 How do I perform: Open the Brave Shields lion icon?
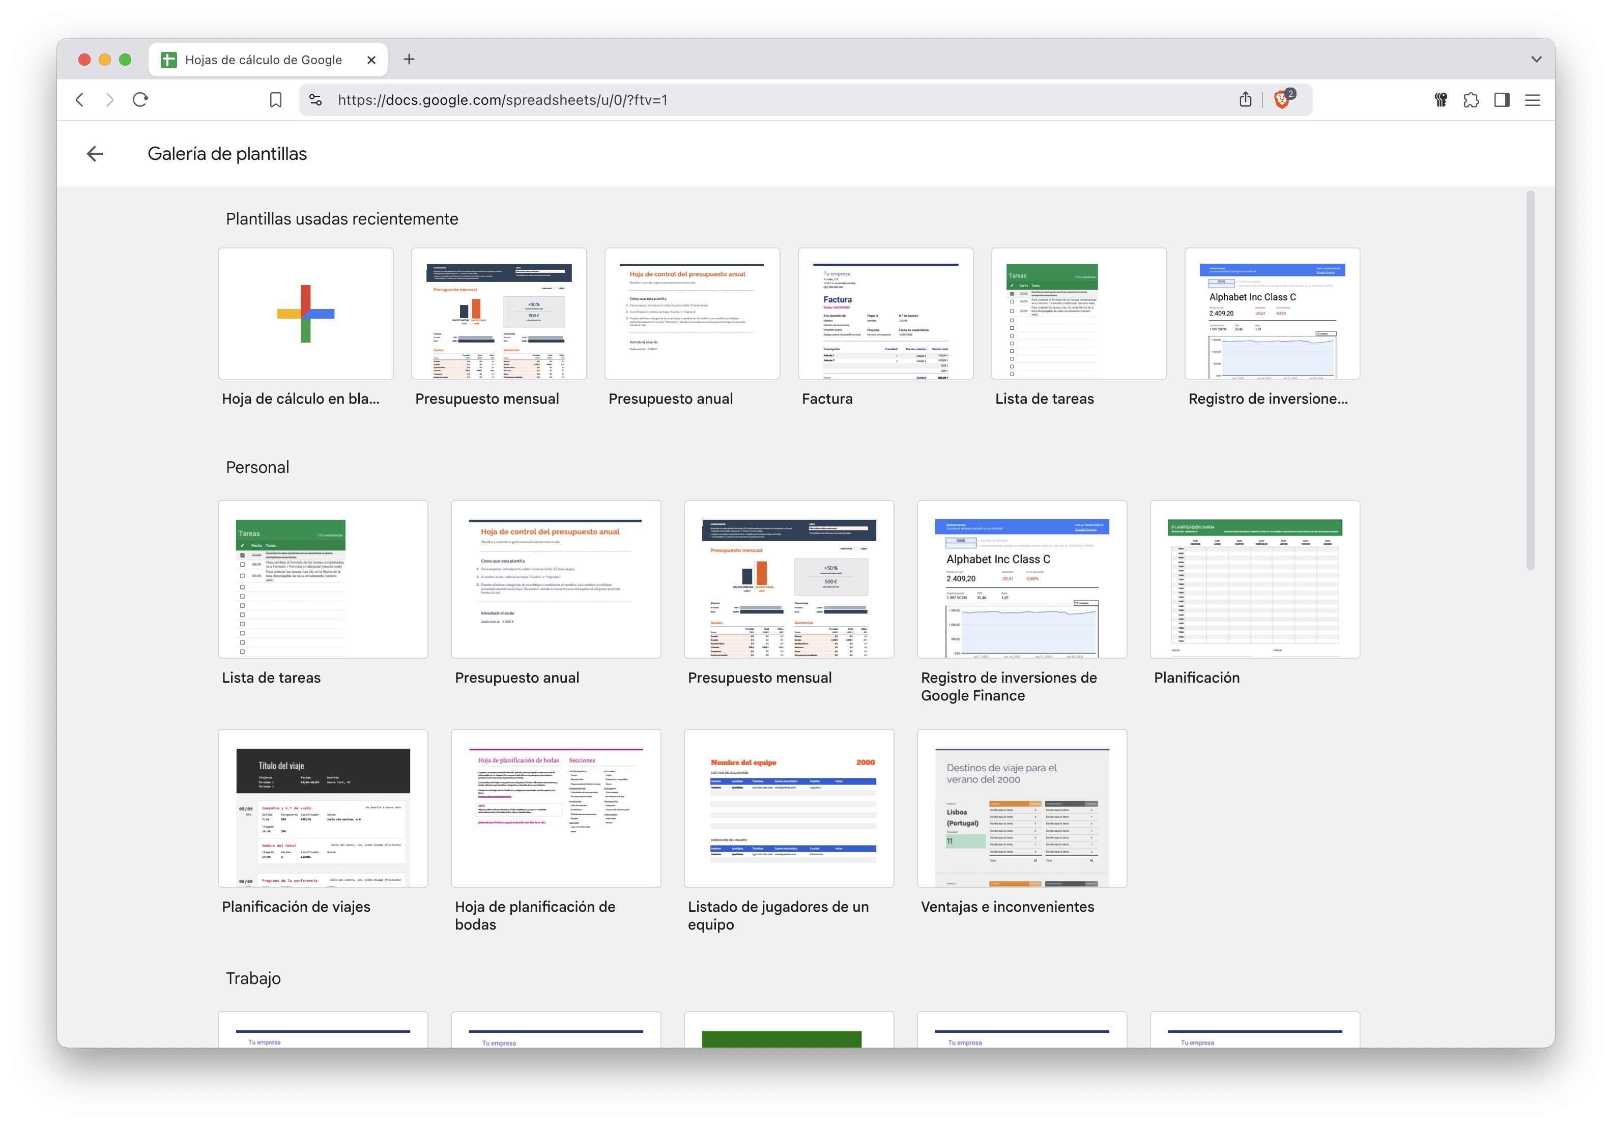tap(1283, 99)
